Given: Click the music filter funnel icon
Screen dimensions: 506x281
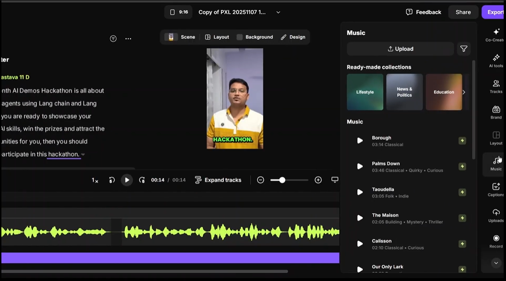Looking at the screenshot, I should tap(464, 49).
